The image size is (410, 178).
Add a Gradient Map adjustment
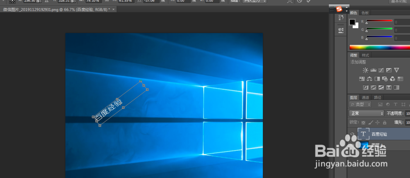coord(396,87)
